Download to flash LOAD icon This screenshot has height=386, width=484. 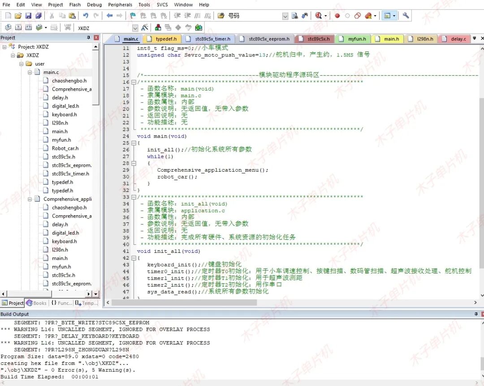click(68, 27)
